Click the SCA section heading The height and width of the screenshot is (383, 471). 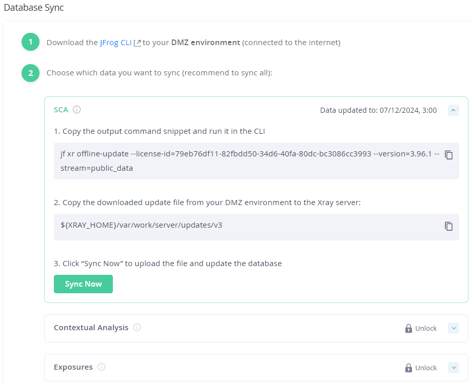pos(61,110)
